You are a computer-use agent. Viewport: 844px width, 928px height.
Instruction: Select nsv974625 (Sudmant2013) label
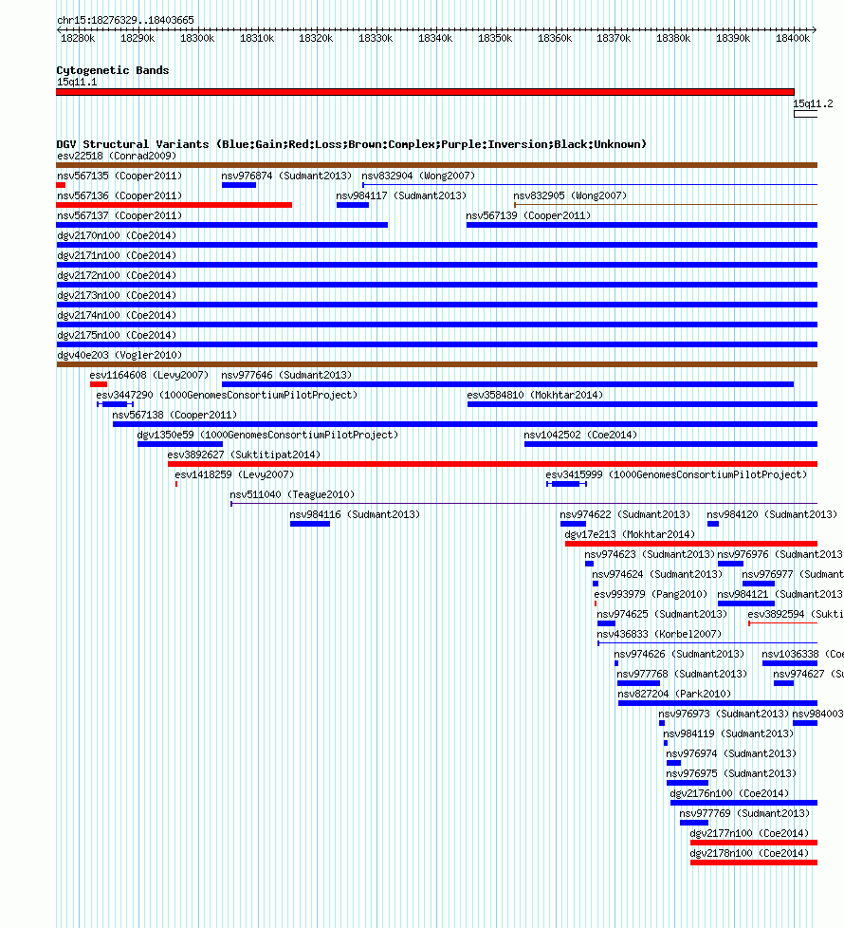(662, 614)
